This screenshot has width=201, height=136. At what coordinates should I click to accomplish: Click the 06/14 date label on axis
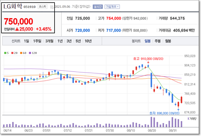tap(7, 131)
